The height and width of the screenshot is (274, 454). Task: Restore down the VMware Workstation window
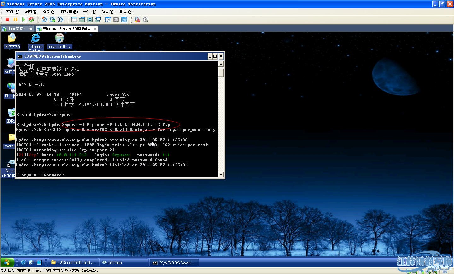(x=442, y=4)
